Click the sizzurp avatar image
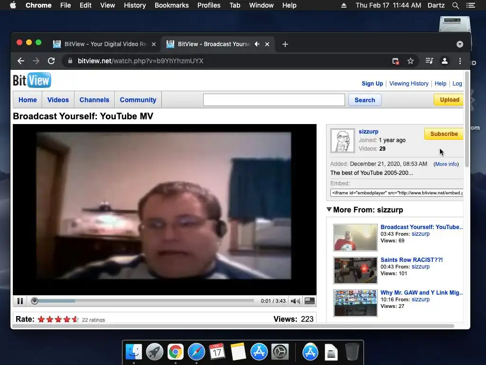486x365 pixels. point(343,141)
